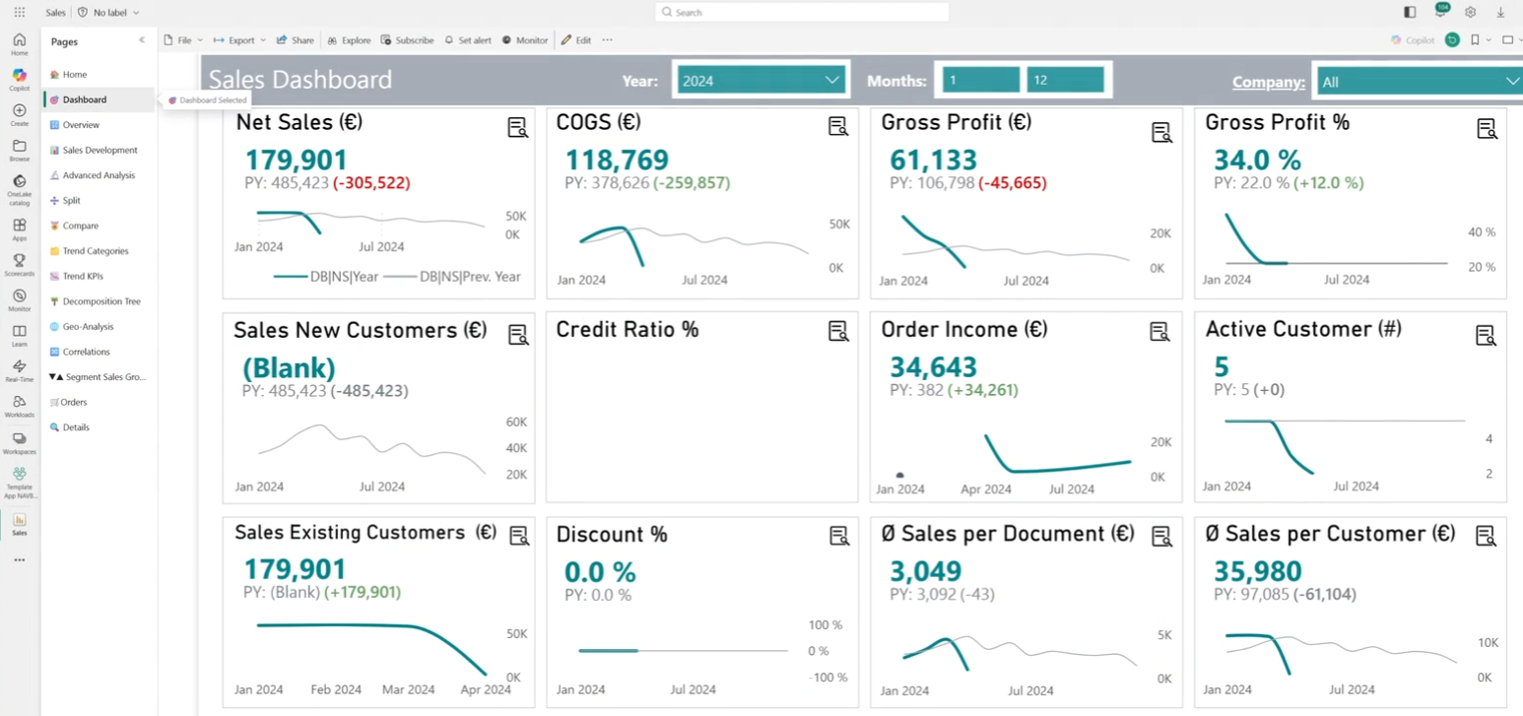
Task: Click Edit to modify the report
Action: (577, 40)
